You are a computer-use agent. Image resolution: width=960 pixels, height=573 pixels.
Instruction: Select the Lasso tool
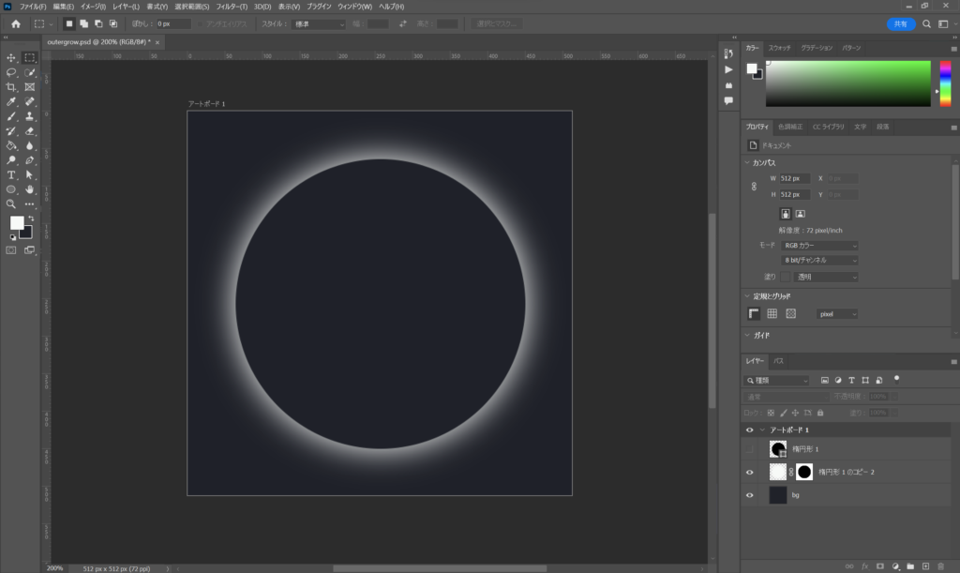click(11, 72)
